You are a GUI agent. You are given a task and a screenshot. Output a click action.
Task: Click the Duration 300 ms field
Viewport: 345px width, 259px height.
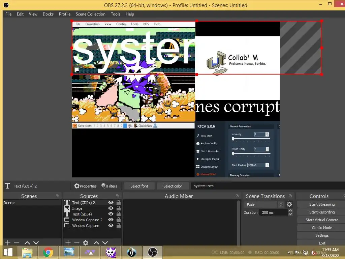click(273, 212)
